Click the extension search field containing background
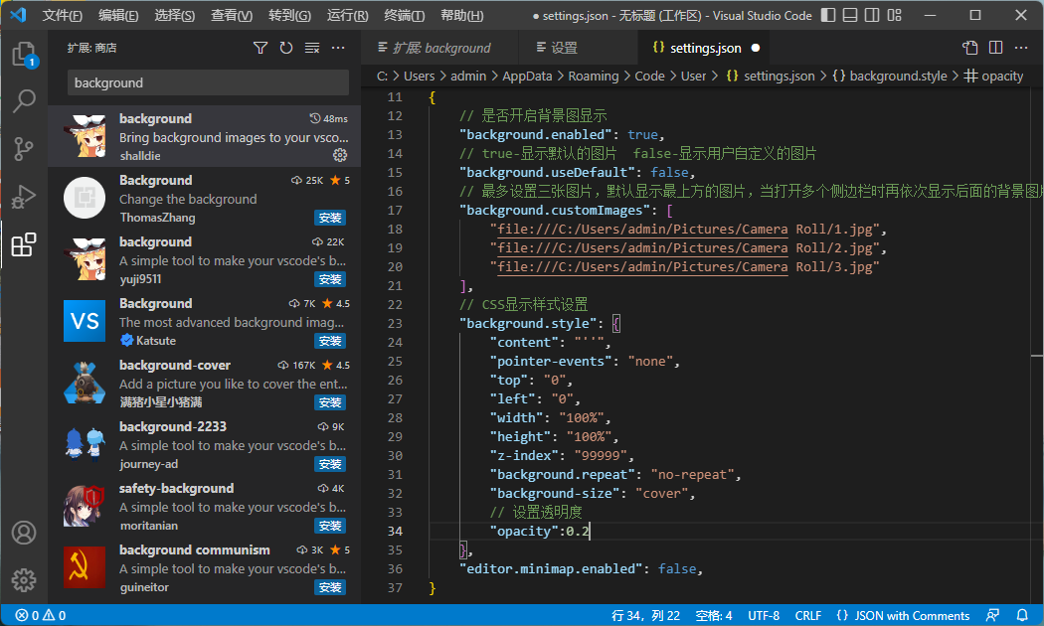Image resolution: width=1044 pixels, height=626 pixels. point(208,82)
